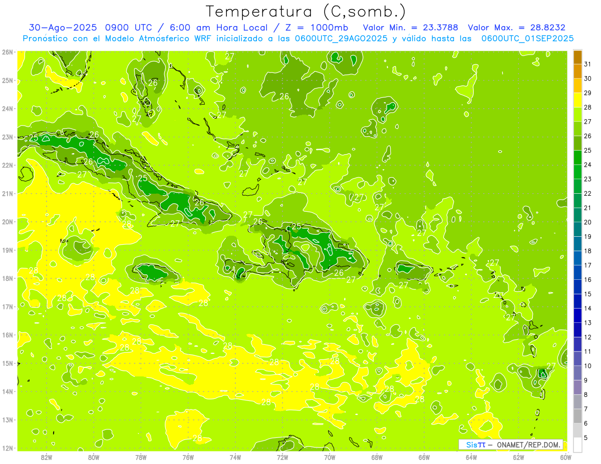This screenshot has height=464, width=601.
Task: Click the longitude label "72W"
Action: coord(282,457)
